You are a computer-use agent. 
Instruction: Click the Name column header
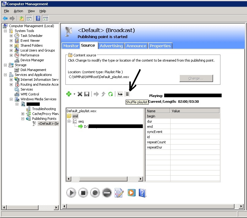click(x=158, y=111)
